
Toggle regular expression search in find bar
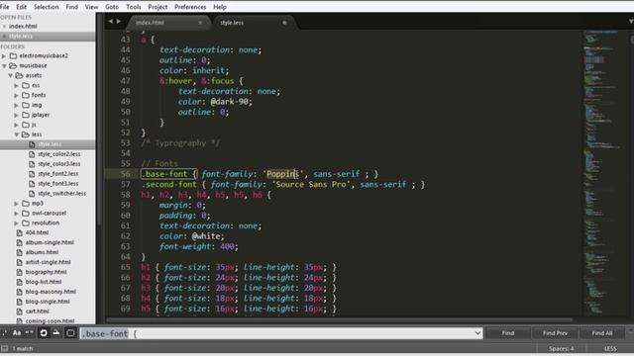4,333
